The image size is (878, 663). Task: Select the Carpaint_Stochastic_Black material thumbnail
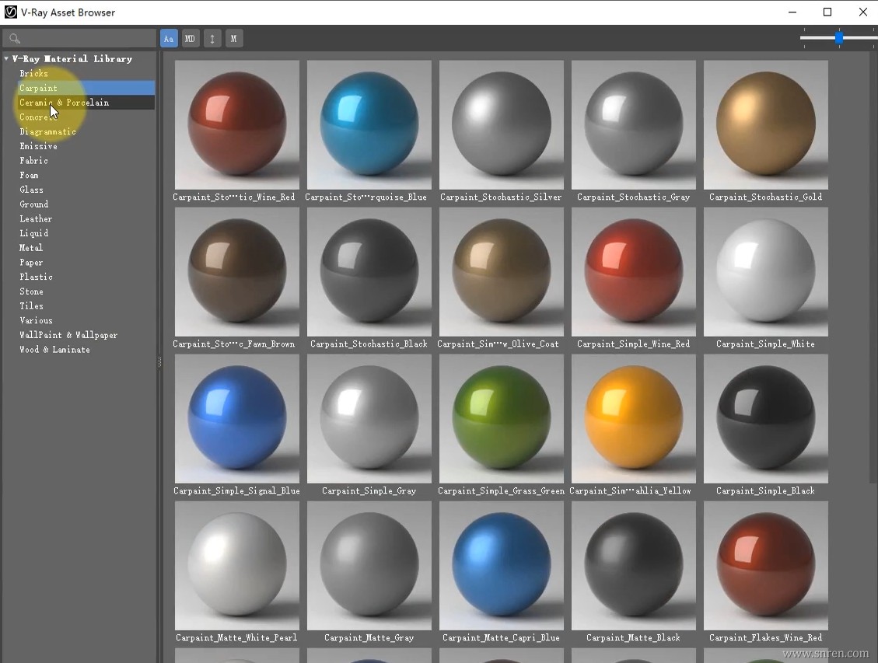click(369, 272)
